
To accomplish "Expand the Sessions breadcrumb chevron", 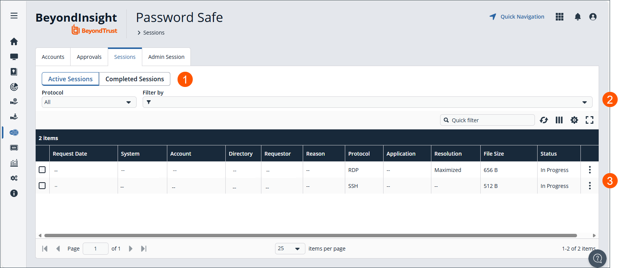I will point(139,33).
